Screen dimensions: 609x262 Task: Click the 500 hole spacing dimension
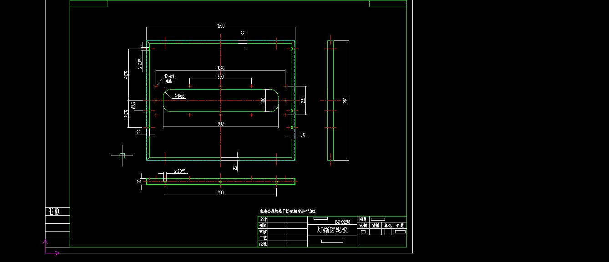[221, 77]
